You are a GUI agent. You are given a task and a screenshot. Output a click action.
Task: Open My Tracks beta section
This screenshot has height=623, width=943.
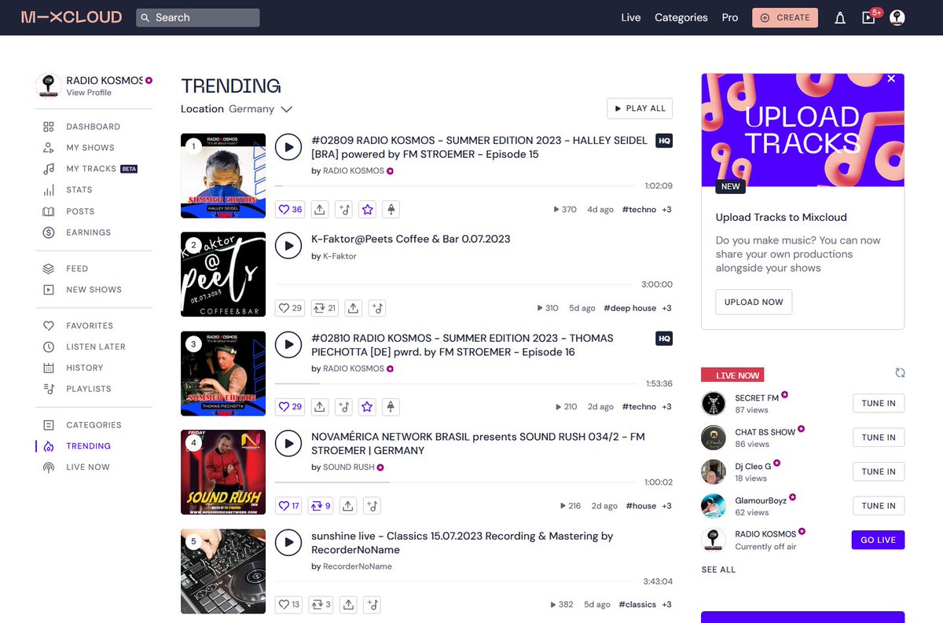[x=90, y=169]
